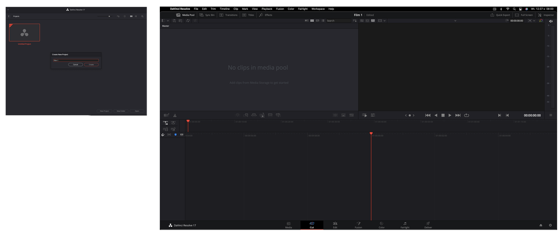Image resolution: width=560 pixels, height=236 pixels.
Task: Open the Timeline menu
Action: (x=225, y=9)
